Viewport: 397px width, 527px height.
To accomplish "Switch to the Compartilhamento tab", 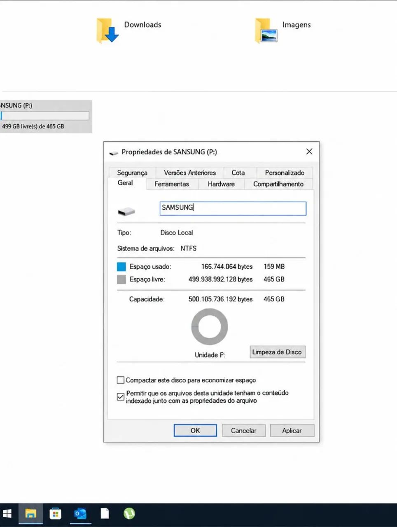I will (x=278, y=184).
